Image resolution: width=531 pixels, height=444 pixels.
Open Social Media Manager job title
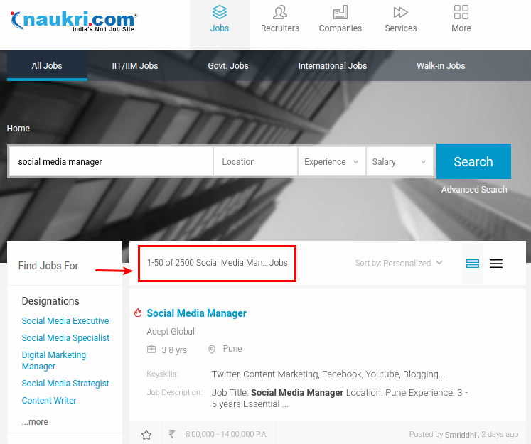pos(197,313)
